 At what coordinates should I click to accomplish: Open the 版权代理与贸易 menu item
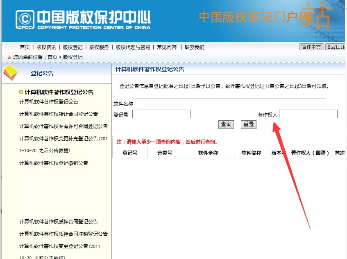pos(133,47)
